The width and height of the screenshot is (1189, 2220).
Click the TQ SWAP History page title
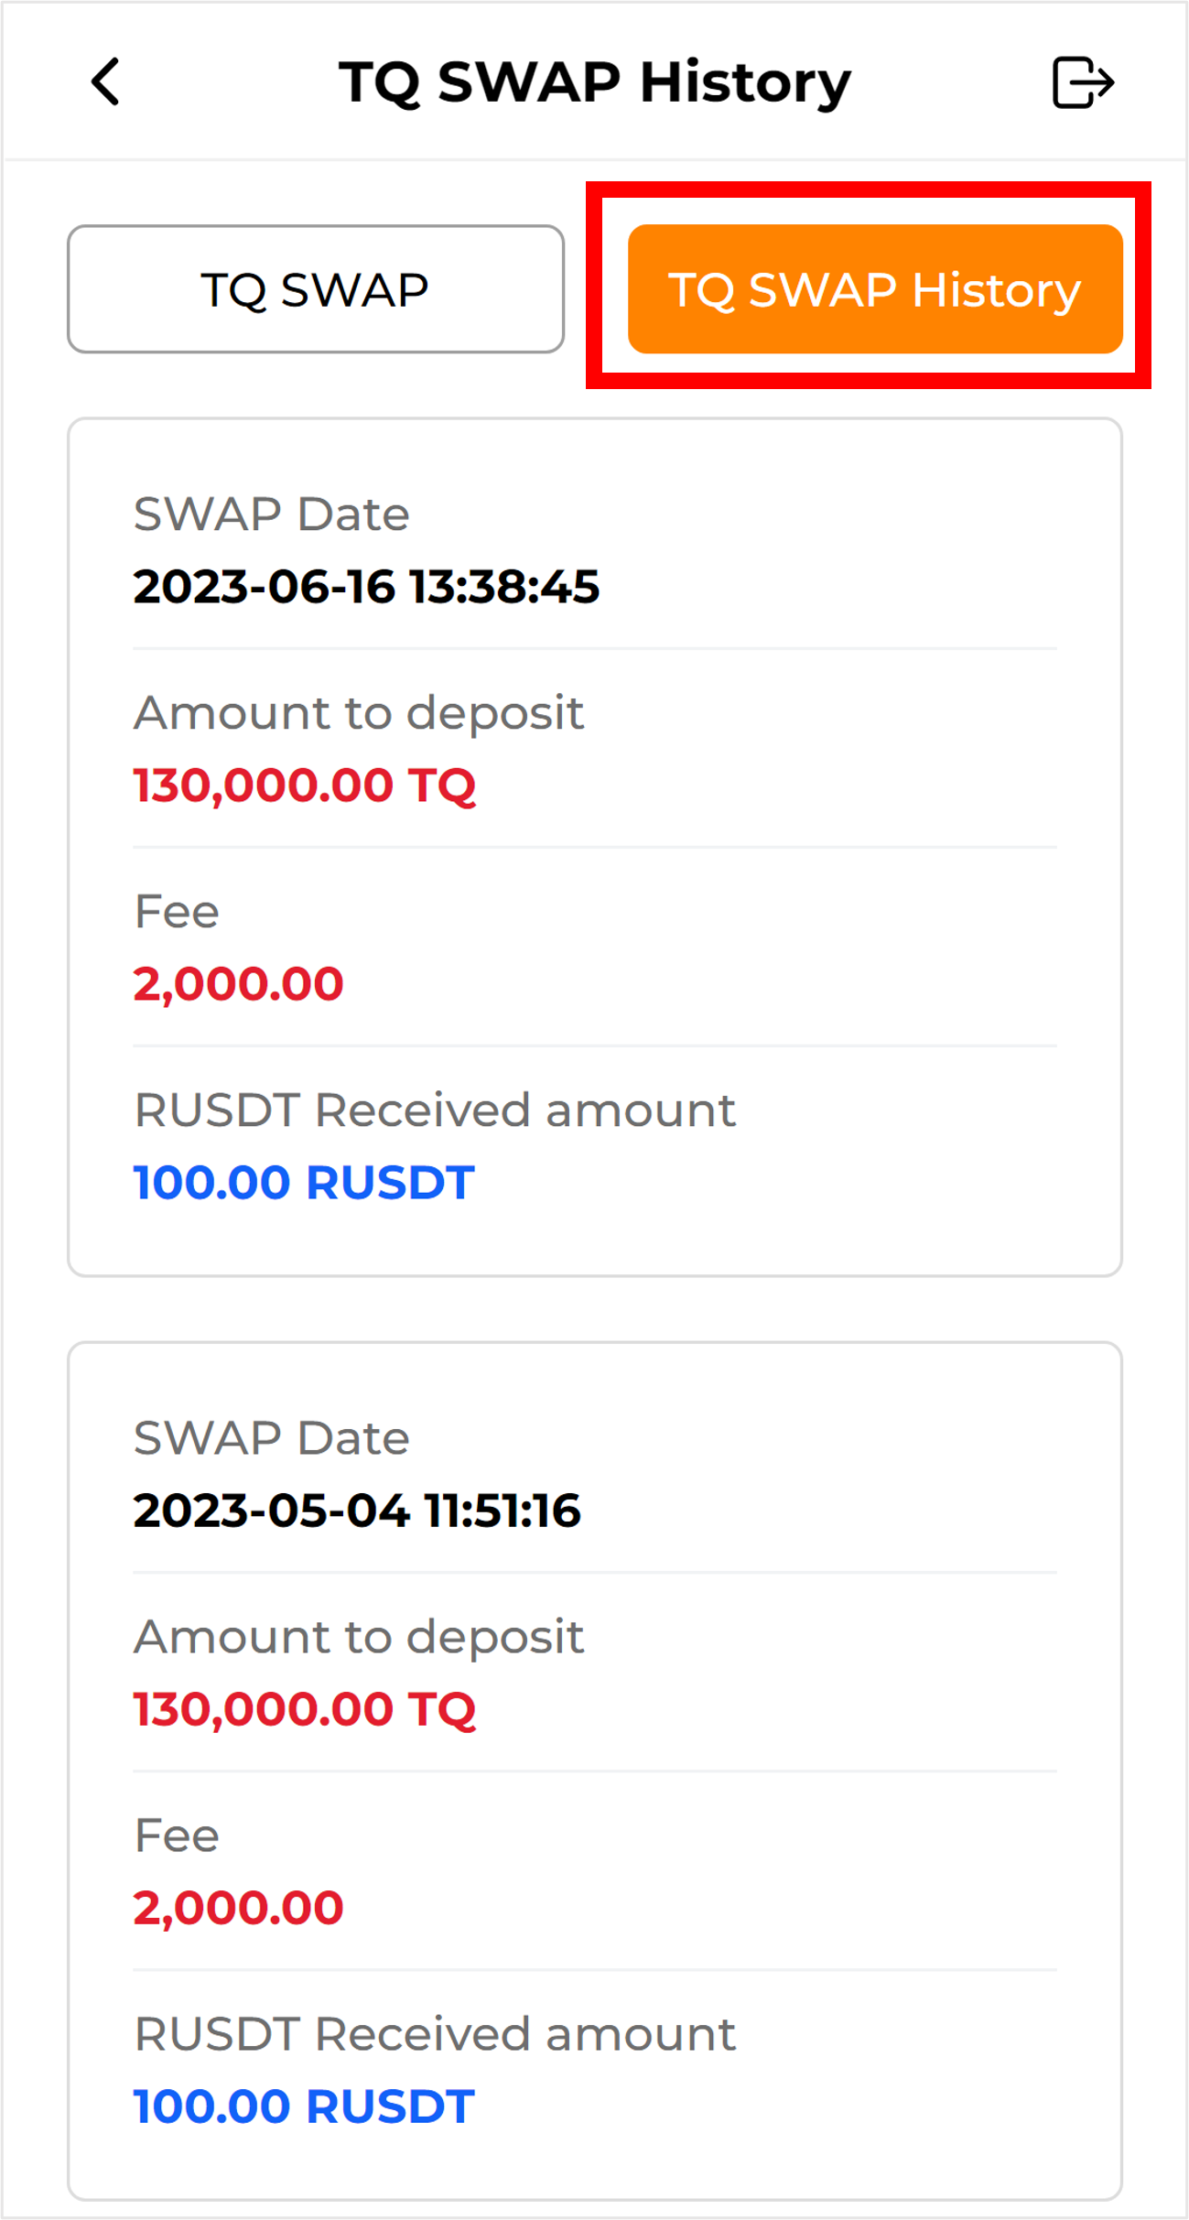594,82
